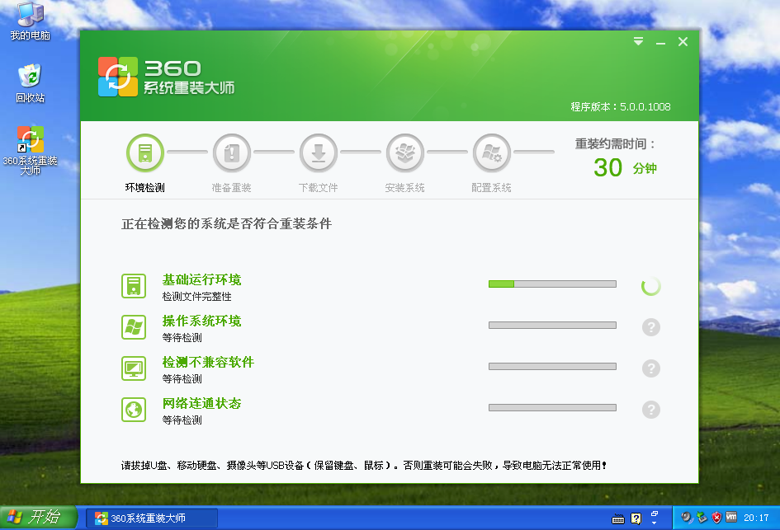The image size is (780, 530).
Task: Click the 下载文件 step icon
Action: pos(319,152)
